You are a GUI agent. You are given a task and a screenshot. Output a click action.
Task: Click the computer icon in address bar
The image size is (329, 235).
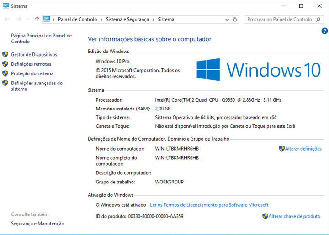coord(47,19)
